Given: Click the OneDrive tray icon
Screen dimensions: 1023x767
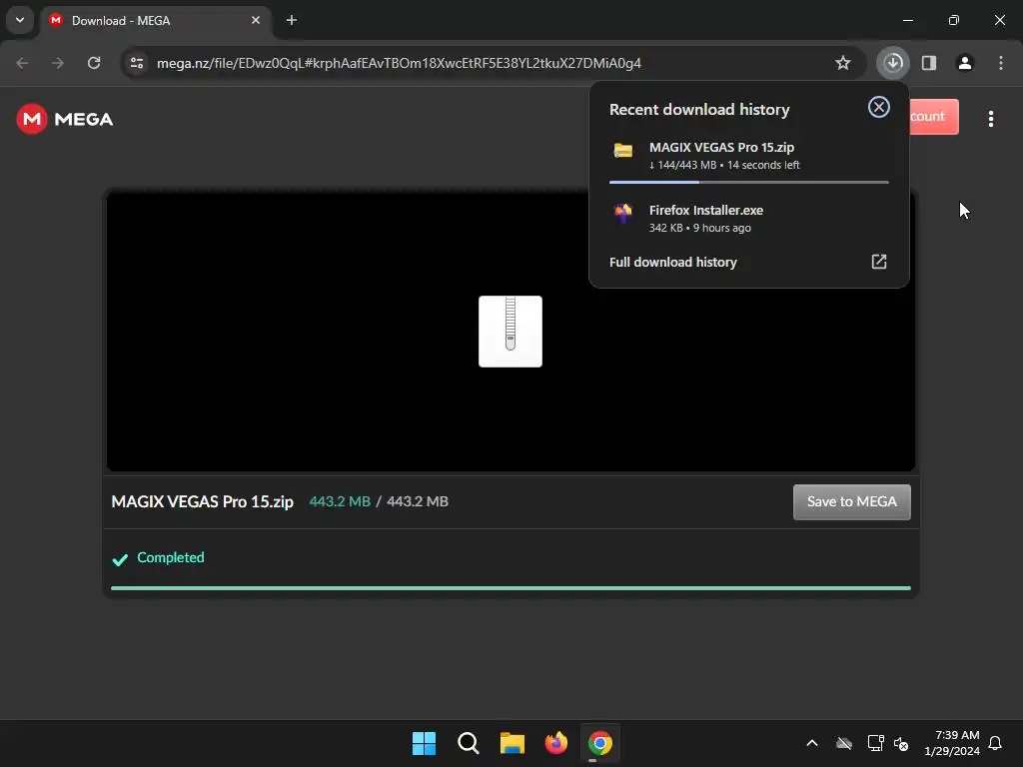Looking at the screenshot, I should [x=844, y=743].
